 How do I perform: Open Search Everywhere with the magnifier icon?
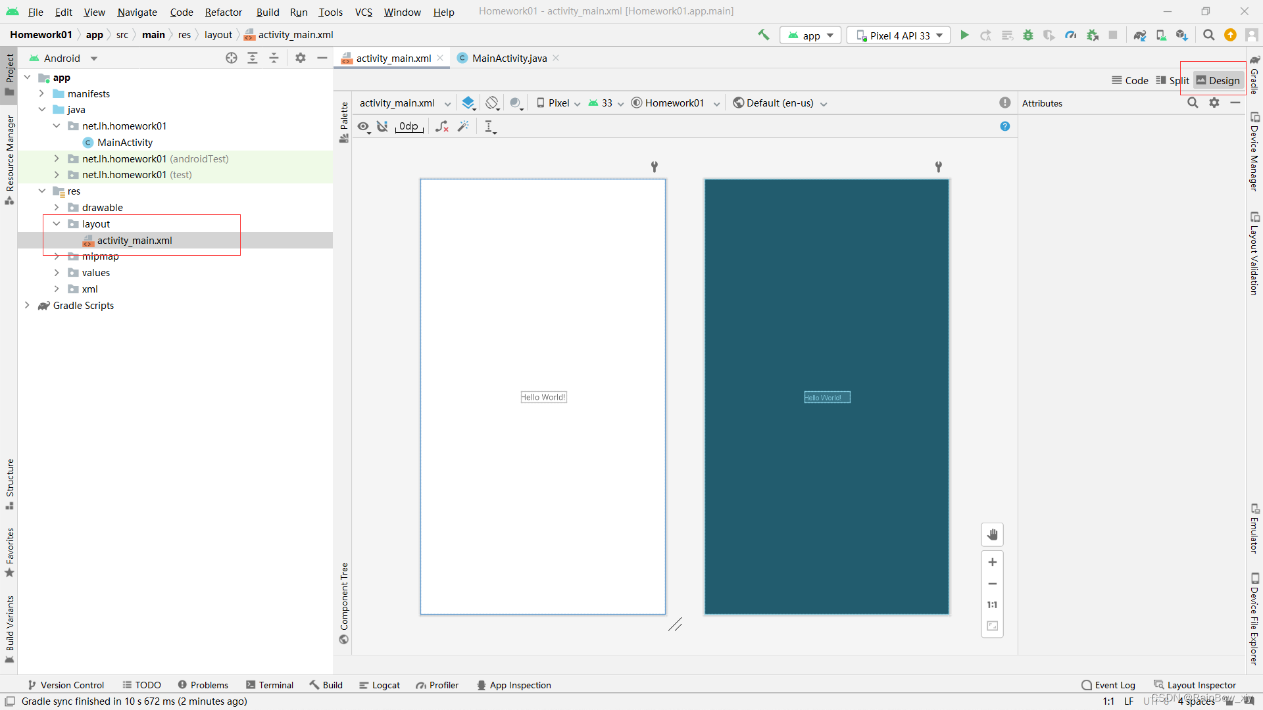(x=1208, y=35)
